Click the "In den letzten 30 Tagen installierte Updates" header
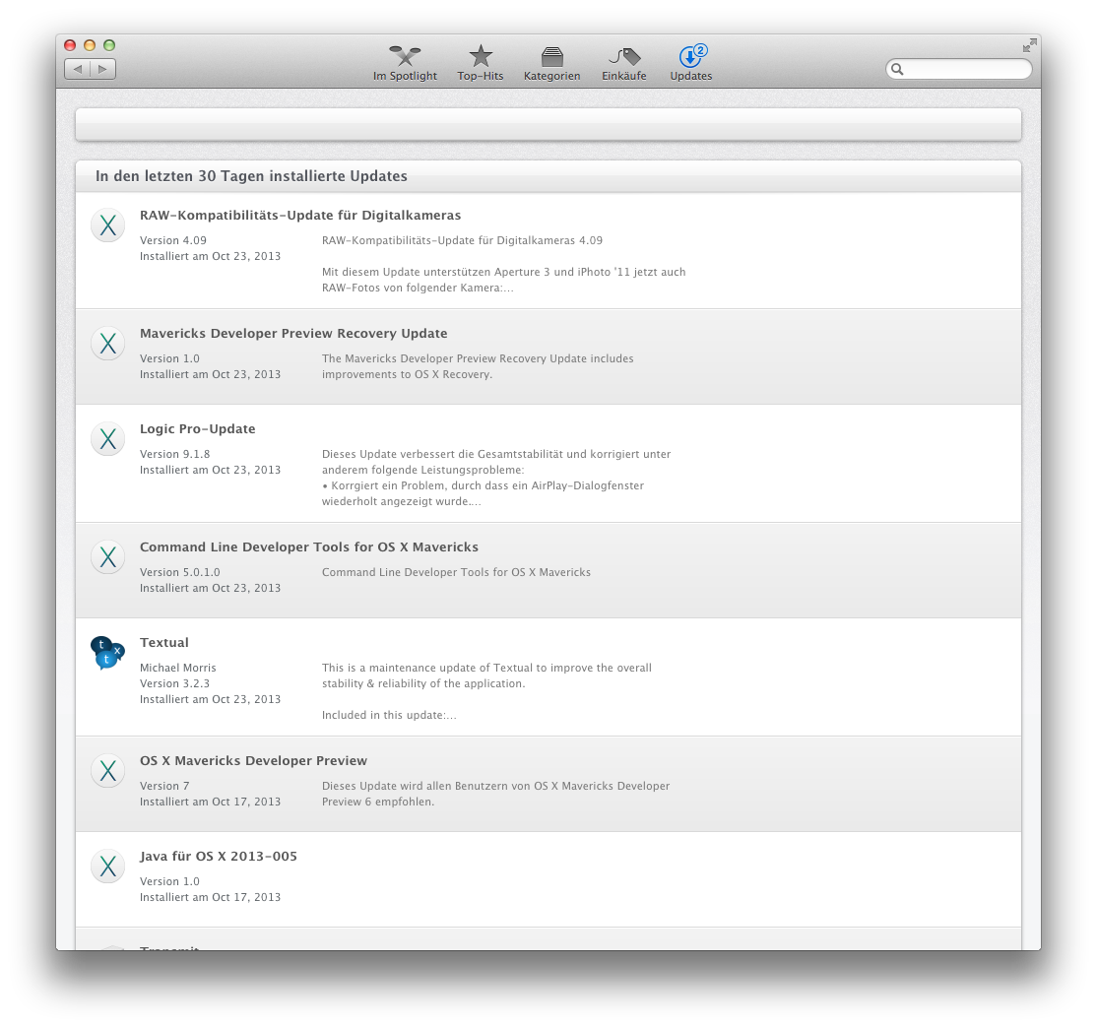Viewport: 1097px width, 1028px height. tap(251, 176)
